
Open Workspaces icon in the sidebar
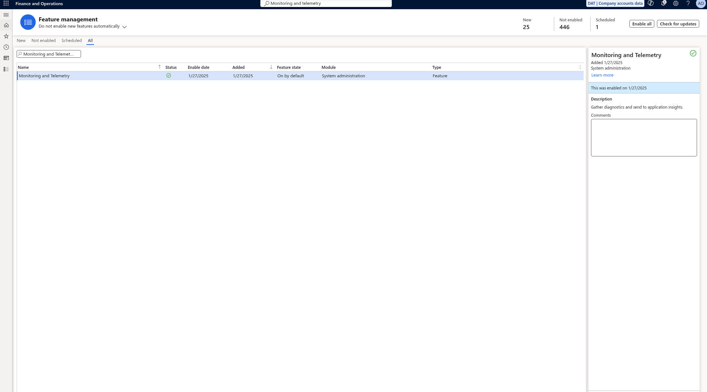[x=6, y=58]
